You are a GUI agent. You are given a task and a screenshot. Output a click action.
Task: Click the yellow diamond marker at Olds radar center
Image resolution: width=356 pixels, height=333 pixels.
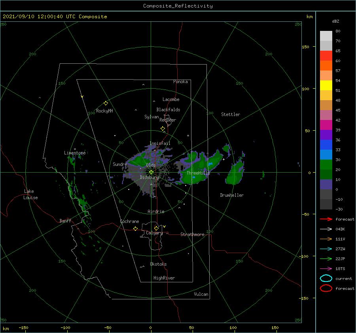pos(151,172)
